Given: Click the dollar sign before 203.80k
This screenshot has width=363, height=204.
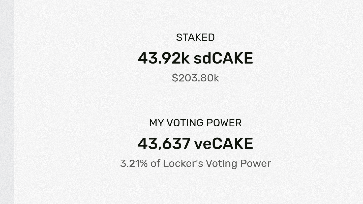Looking at the screenshot, I should pyautogui.click(x=175, y=78).
